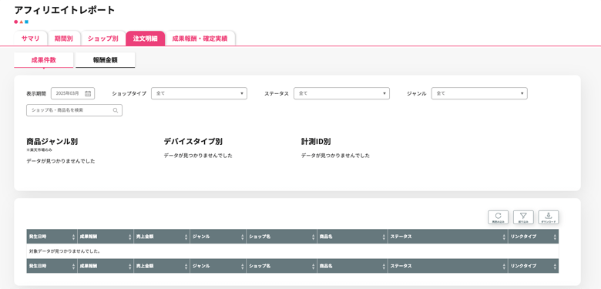The image size is (601, 289).
Task: Expand the ショップタイプ dropdown
Action: point(199,93)
